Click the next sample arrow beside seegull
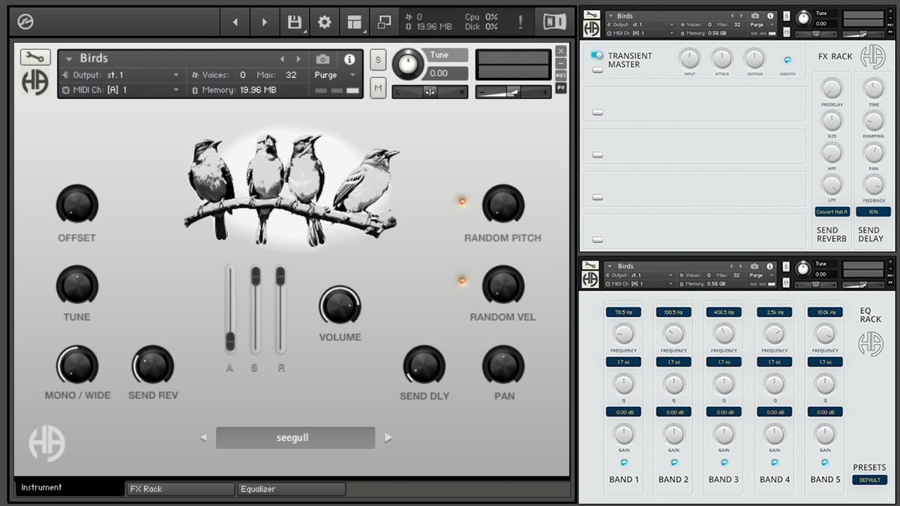The height and width of the screenshot is (506, 900). pyautogui.click(x=388, y=438)
